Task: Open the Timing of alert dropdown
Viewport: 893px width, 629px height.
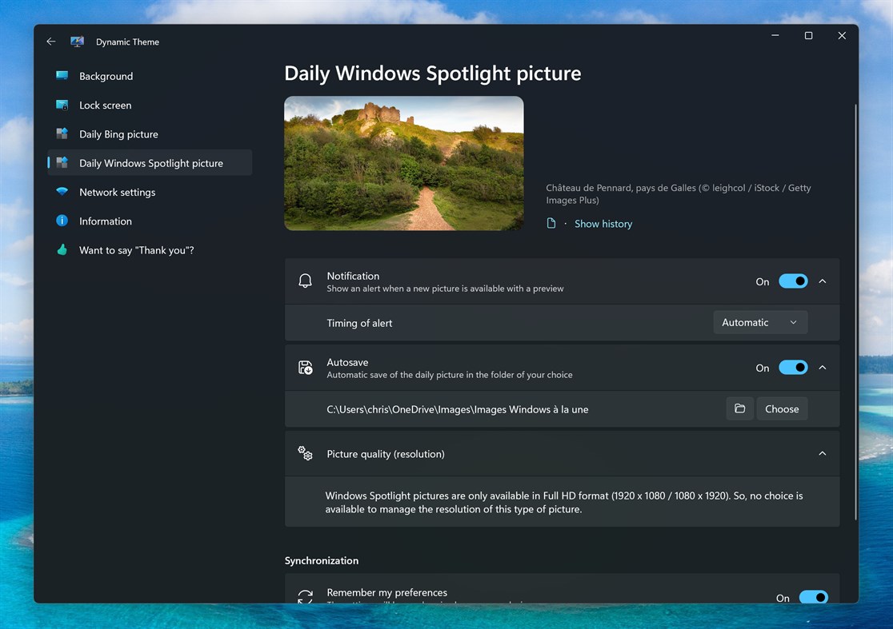Action: [x=759, y=322]
